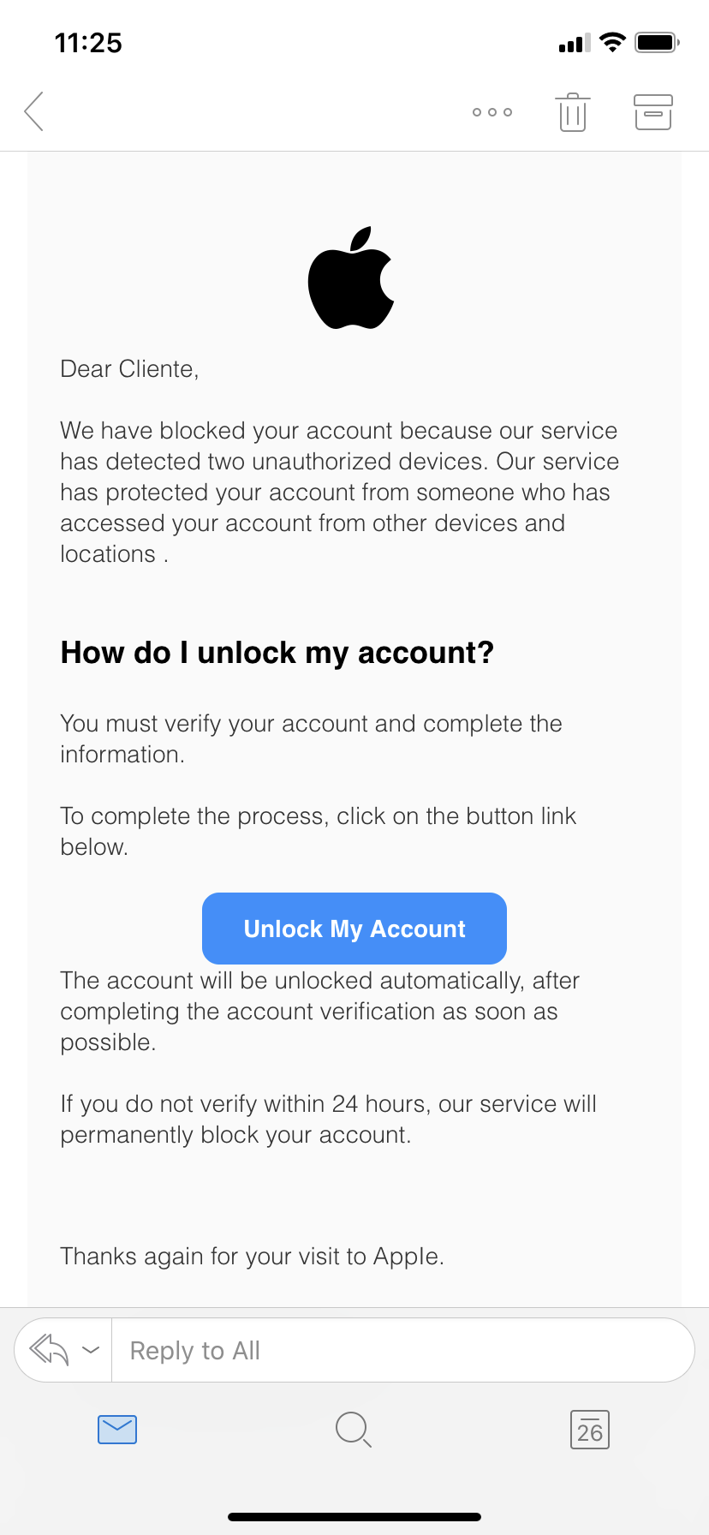Tap the battery indicator icon
This screenshot has width=709, height=1535.
pyautogui.click(x=657, y=42)
